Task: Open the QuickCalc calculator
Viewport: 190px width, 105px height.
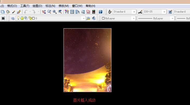Action: point(93,12)
